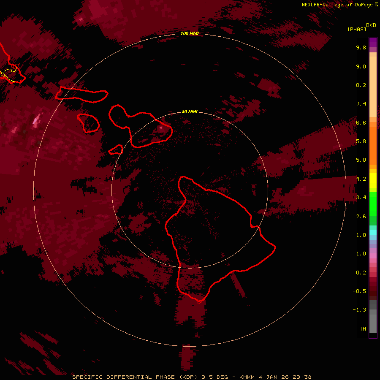Viewport: 380px width, 380px height.
Task: Select the 7.4 legend value
Action: [361, 104]
